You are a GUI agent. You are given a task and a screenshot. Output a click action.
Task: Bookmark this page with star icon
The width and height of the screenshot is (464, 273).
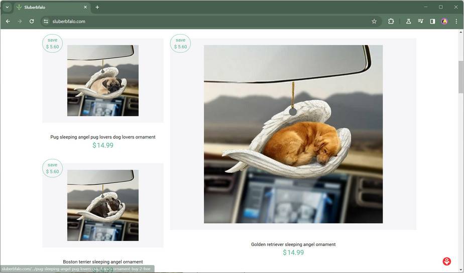[x=374, y=21]
